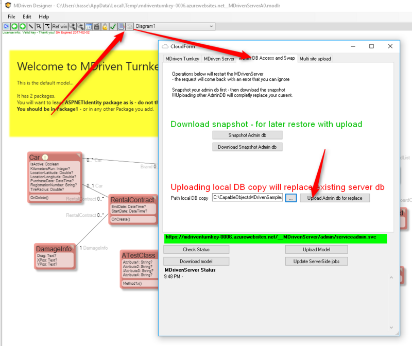Screen dimensions: 412x346
Task: Open the cloud icon in the toolbar
Action: (x=129, y=26)
